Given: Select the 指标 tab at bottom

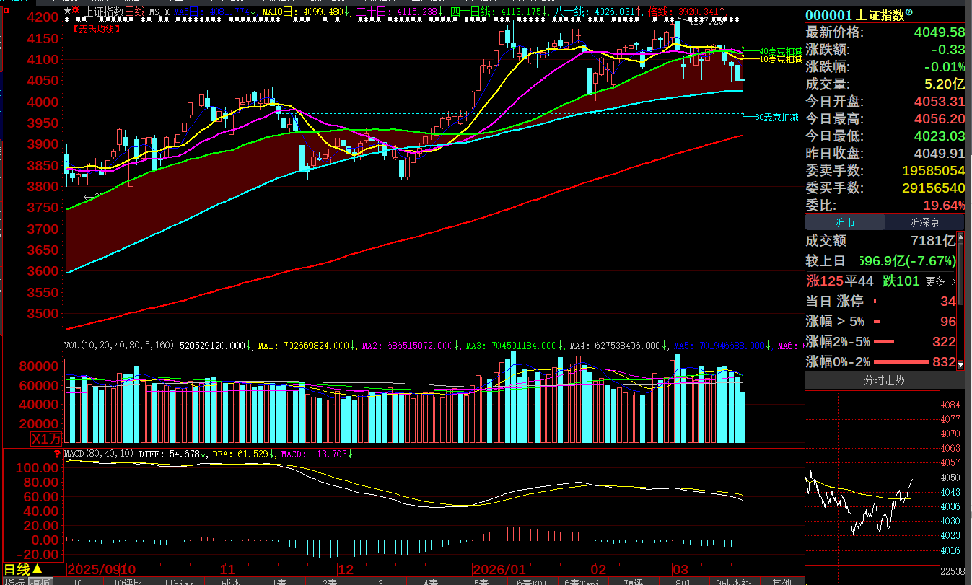Looking at the screenshot, I should 14,581.
